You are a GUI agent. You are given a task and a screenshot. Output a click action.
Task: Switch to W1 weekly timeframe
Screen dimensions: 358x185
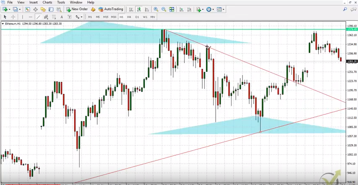(145, 17)
